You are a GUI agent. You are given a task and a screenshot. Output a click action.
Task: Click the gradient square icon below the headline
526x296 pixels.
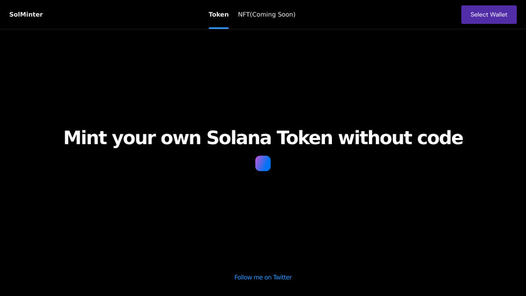pos(263,163)
